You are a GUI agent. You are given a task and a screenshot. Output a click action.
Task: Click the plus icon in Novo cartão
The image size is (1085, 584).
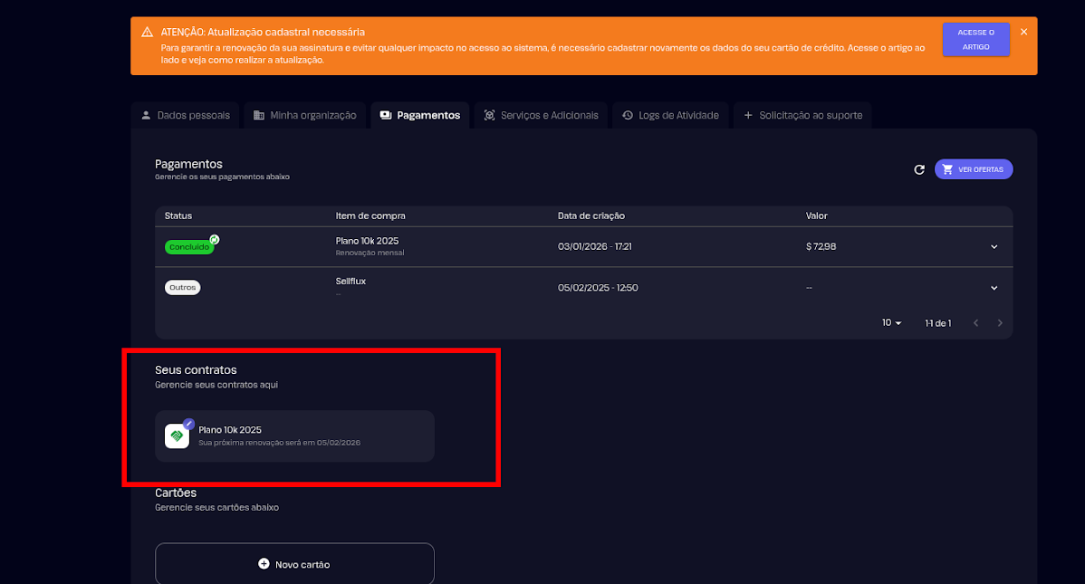[x=264, y=564]
